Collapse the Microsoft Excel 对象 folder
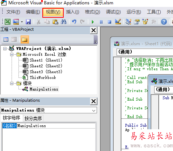 pyautogui.click(x=12, y=55)
